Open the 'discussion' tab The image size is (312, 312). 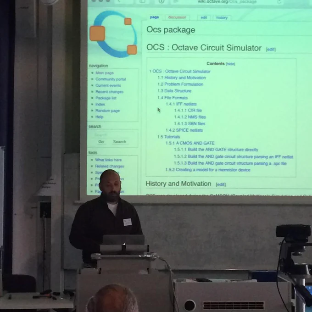coord(177,17)
